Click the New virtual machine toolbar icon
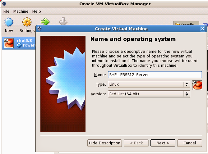 [9, 22]
